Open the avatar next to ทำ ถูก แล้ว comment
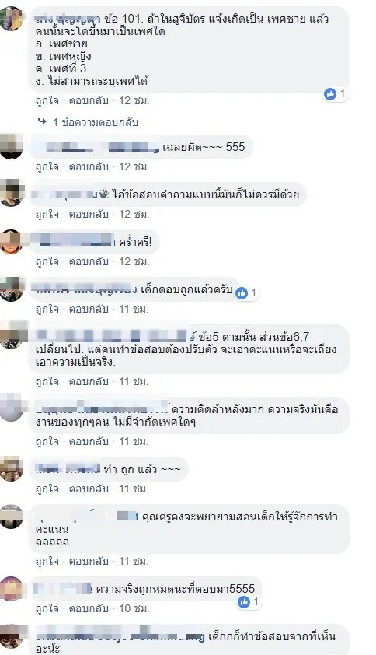This screenshot has height=655, width=376. click(x=12, y=469)
